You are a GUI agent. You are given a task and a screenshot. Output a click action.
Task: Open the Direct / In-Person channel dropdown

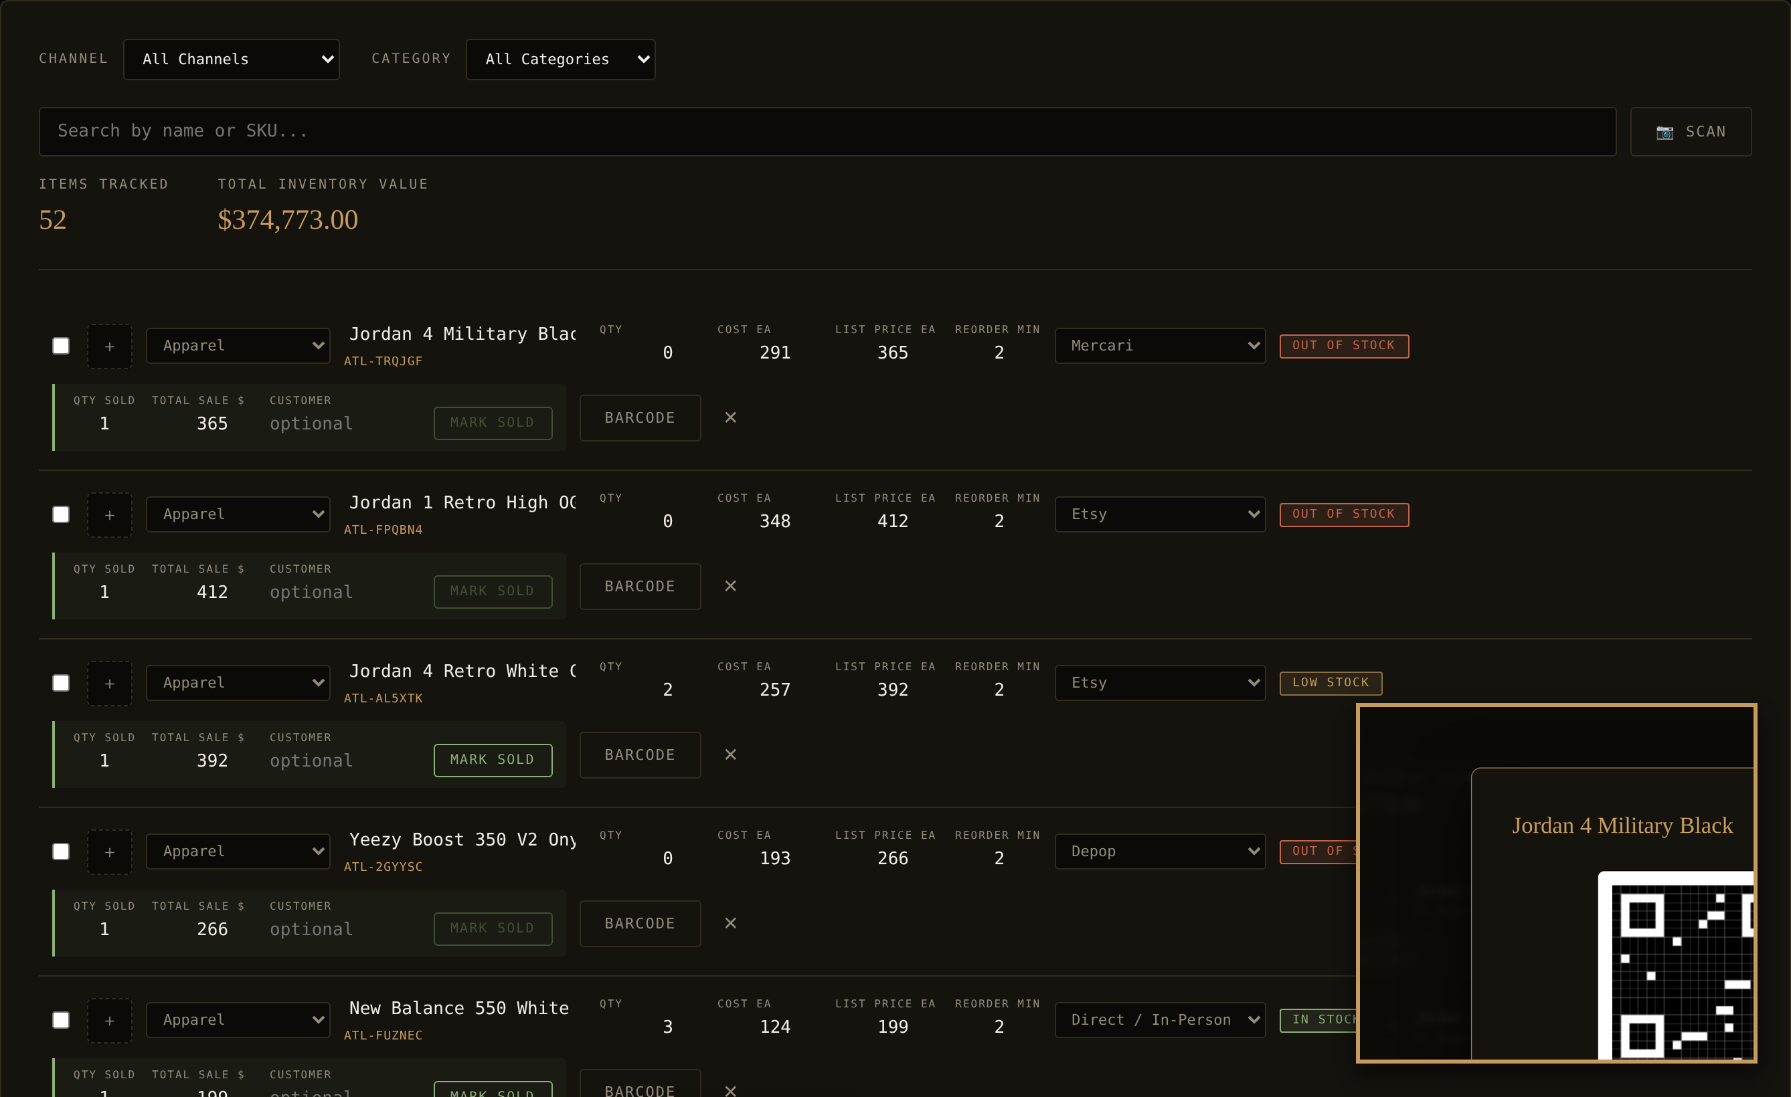point(1160,1020)
